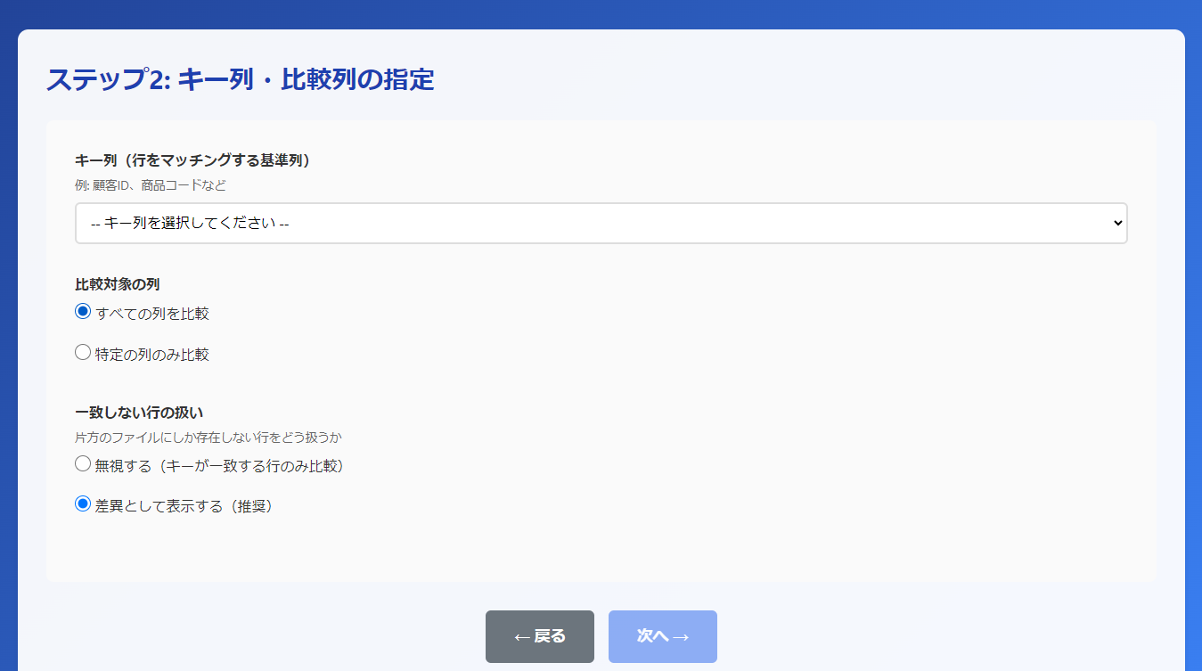
Task: Choose the 特定の列のみ比較 radio button
Action: pos(83,353)
